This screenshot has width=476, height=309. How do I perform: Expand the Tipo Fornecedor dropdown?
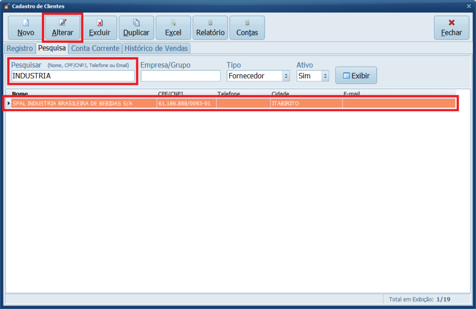(286, 76)
